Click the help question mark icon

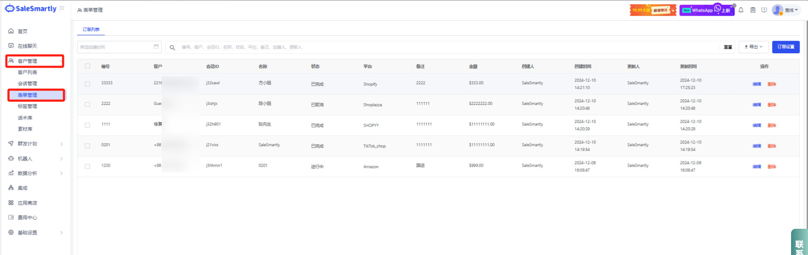[x=764, y=10]
